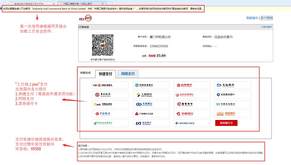Select the 交通银行 bank logo

[x=233, y=85]
